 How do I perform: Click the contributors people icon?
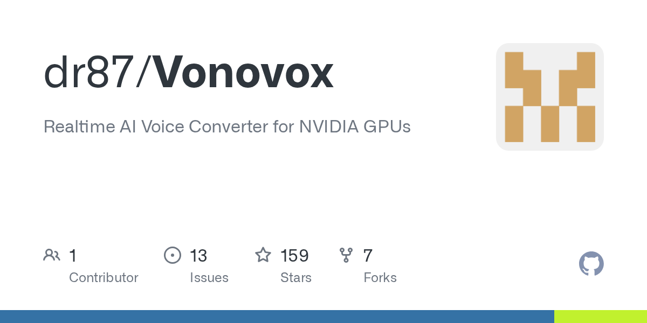click(x=52, y=255)
